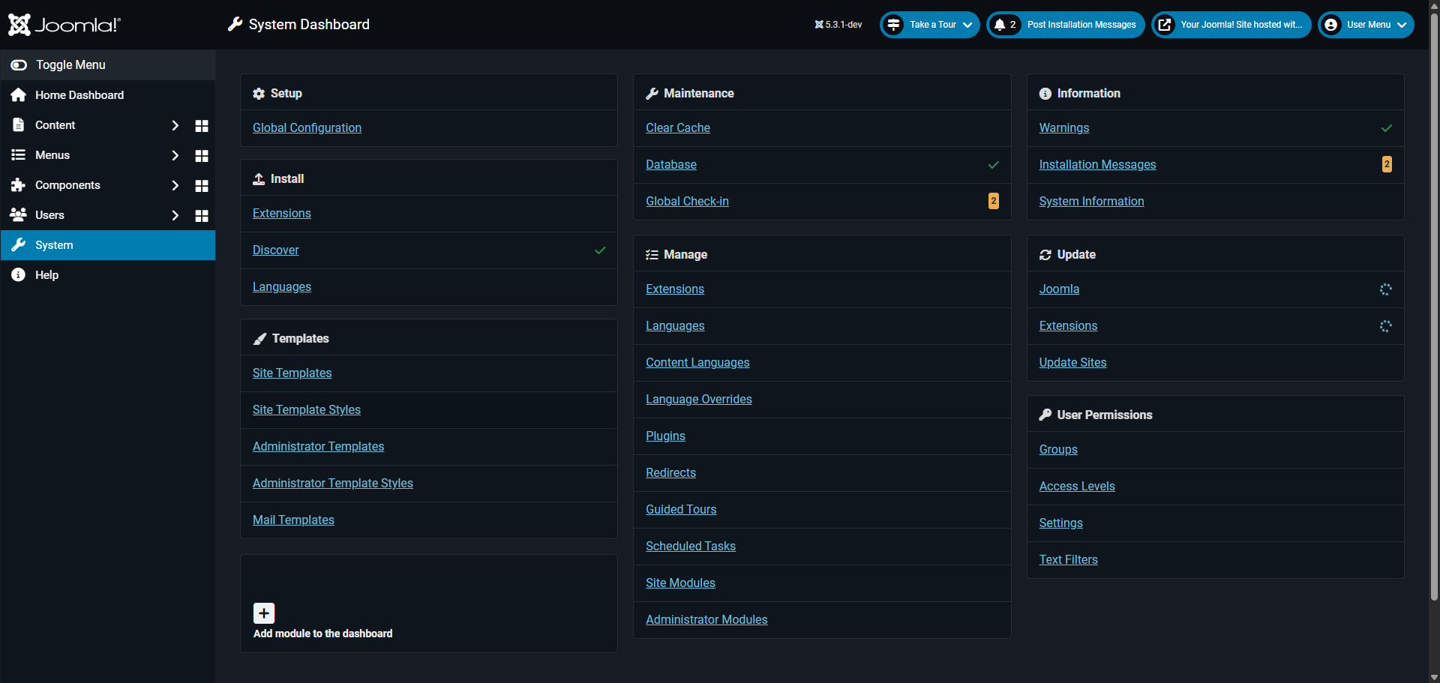Viewport: 1440px width, 683px height.
Task: Open Site Modules link
Action: coord(680,583)
